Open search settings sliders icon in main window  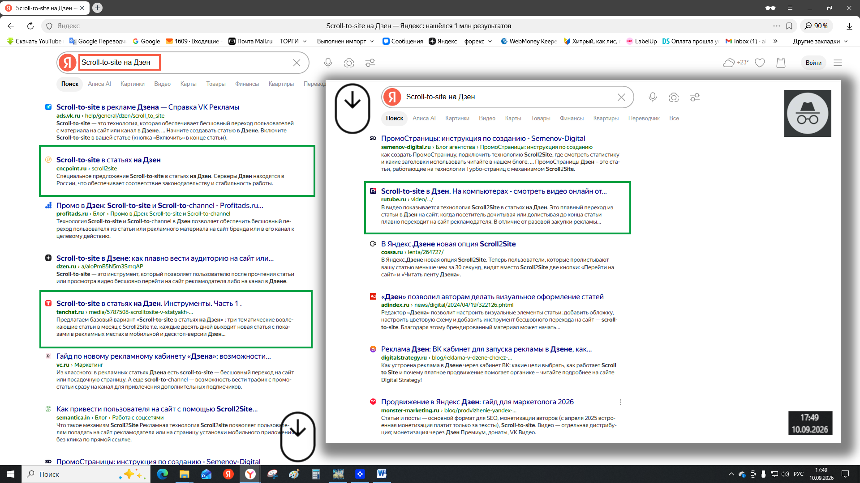(x=370, y=63)
